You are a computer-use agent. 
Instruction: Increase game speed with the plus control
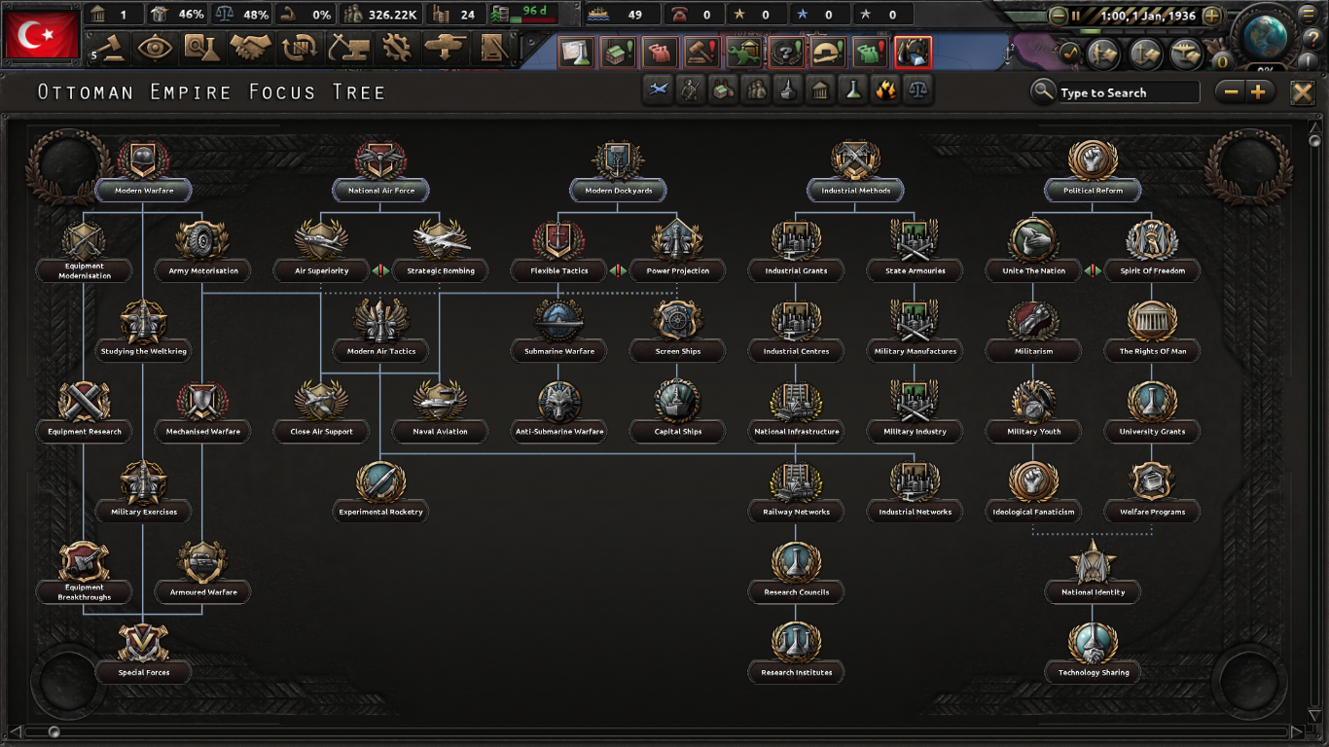[1212, 14]
